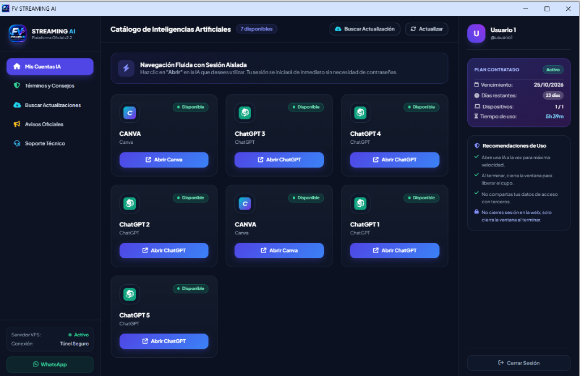Start ChatGPT 1 via its Abrir ChatGPT button
This screenshot has height=376, width=580.
tap(395, 251)
